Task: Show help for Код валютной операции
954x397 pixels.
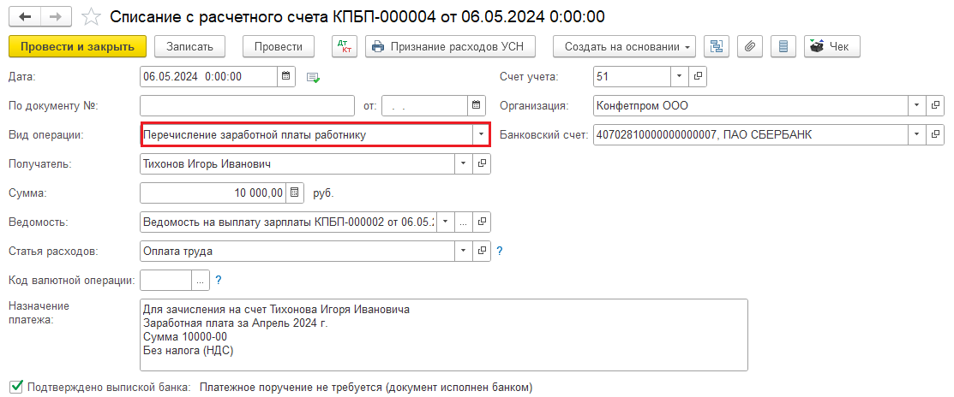Action: point(219,280)
